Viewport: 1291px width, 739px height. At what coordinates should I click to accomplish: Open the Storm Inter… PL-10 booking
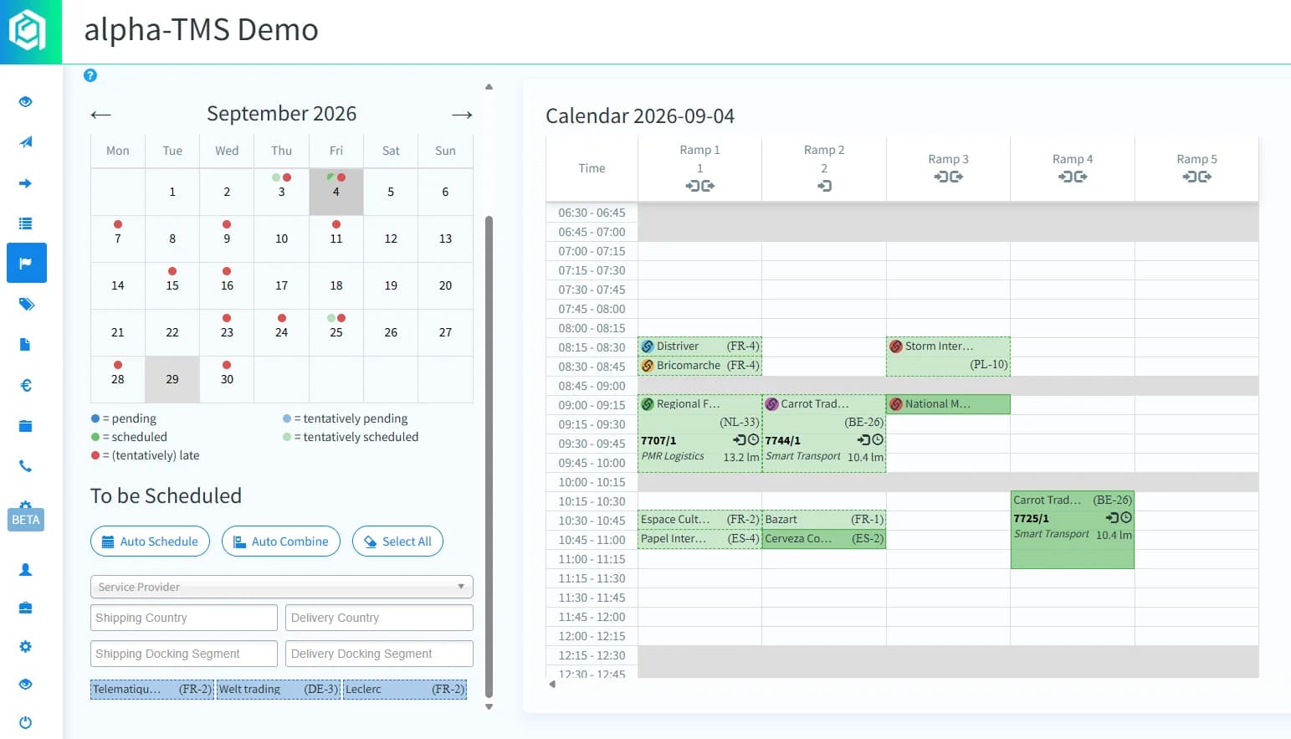[948, 356]
